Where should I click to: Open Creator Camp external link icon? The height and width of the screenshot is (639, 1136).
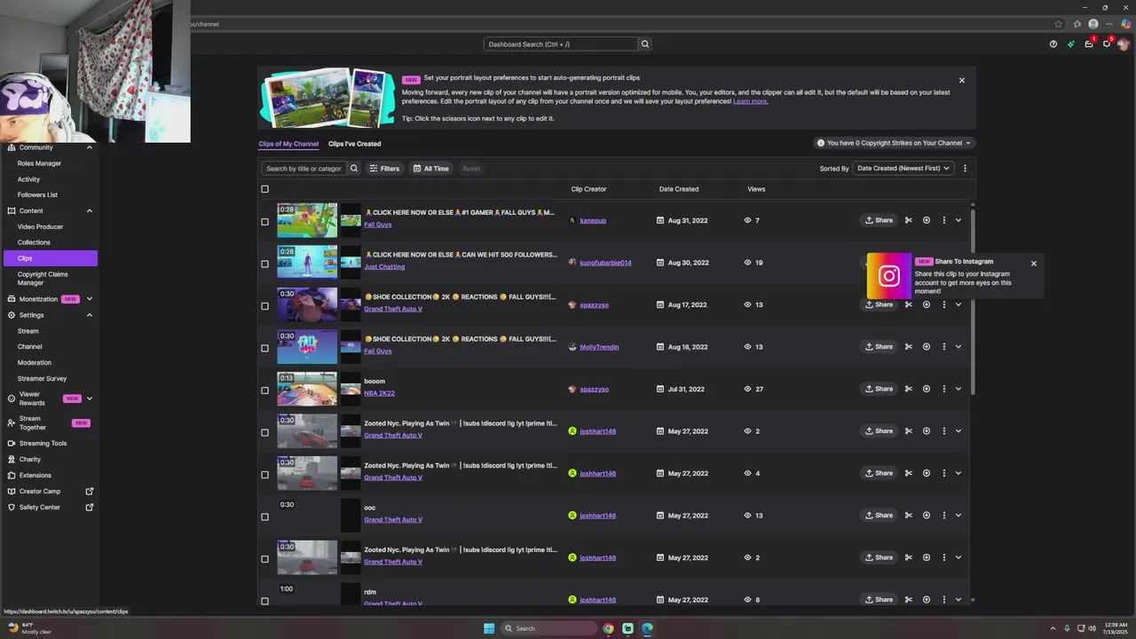pyautogui.click(x=90, y=492)
